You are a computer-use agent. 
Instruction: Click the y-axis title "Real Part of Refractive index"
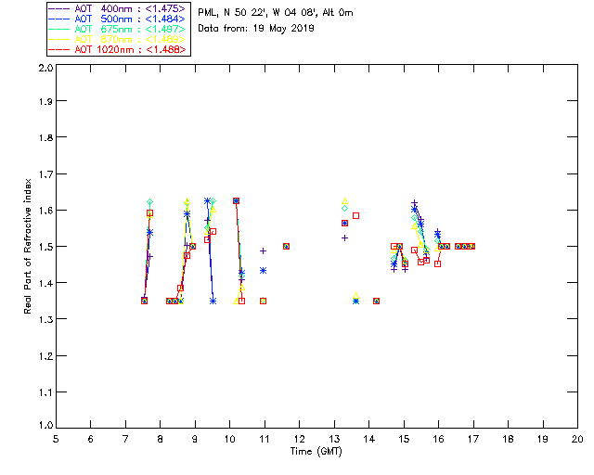tap(28, 247)
